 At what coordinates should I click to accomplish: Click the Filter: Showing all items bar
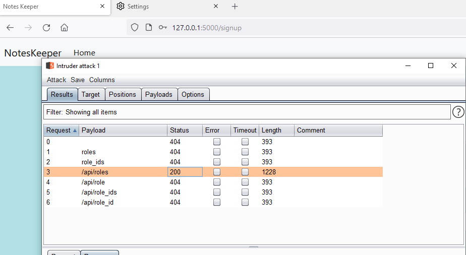coord(247,112)
